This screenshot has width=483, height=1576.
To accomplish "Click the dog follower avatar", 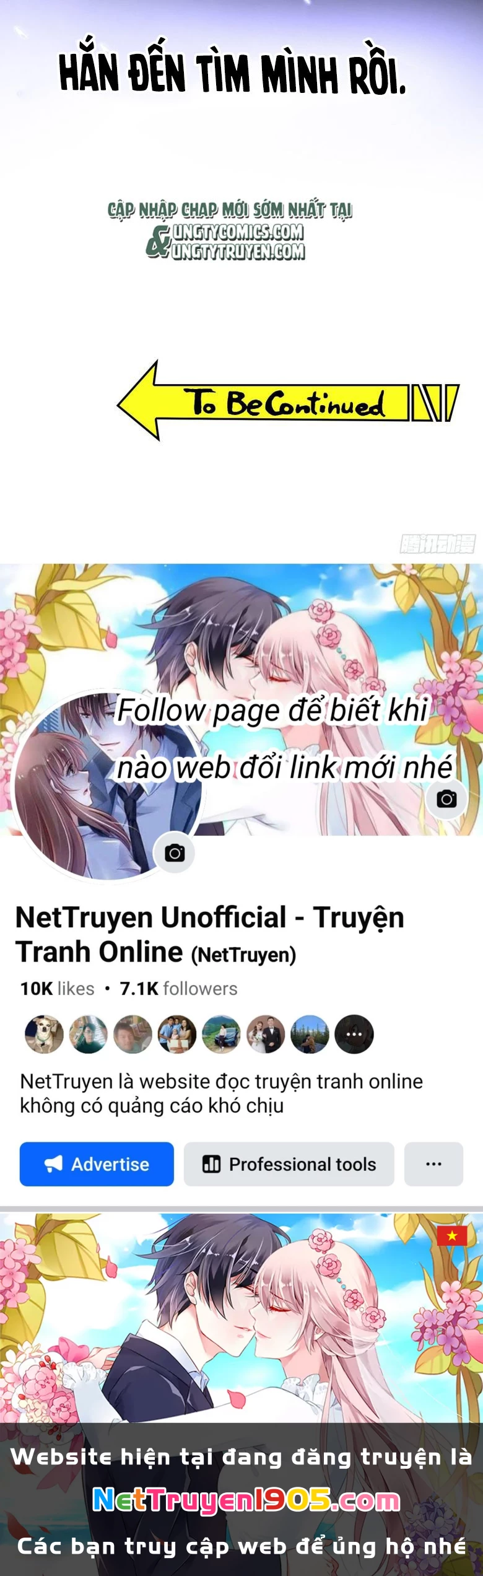I will [x=44, y=1035].
